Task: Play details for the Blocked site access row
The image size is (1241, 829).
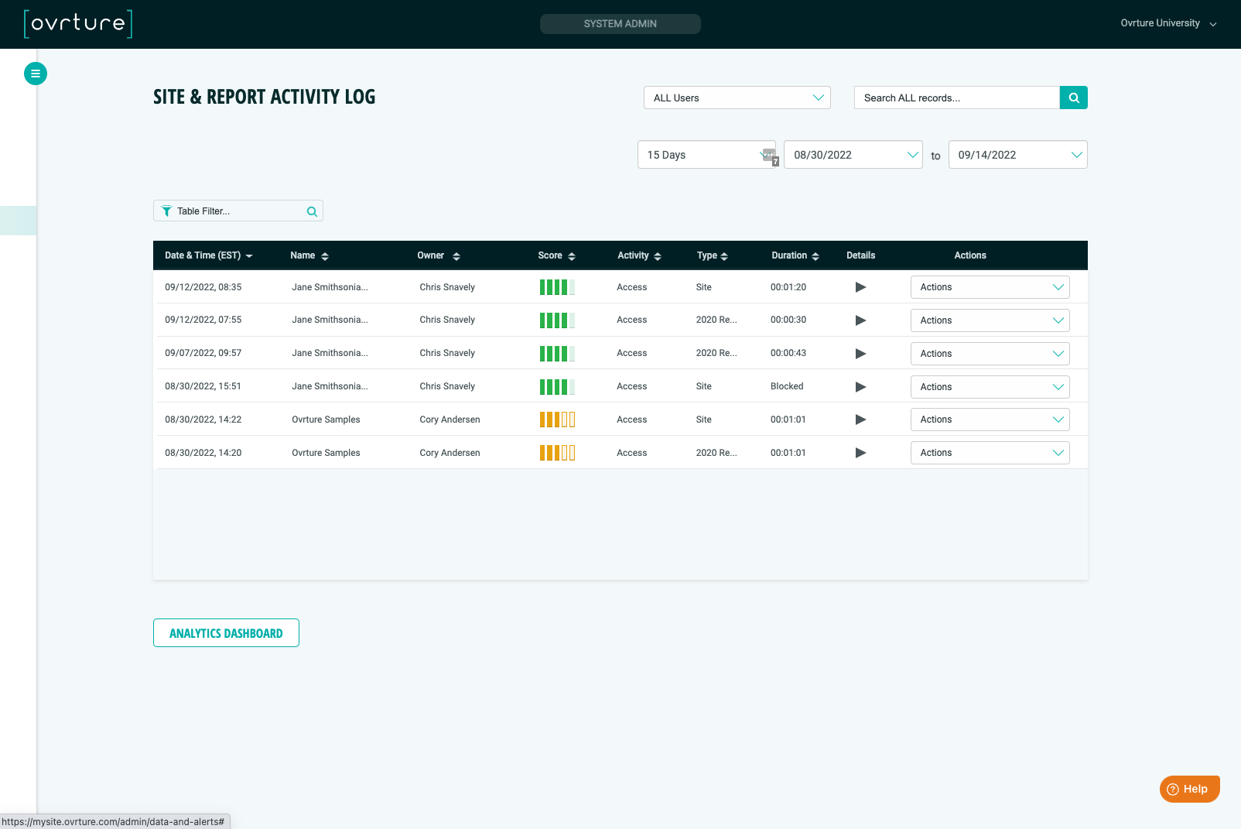Action: (860, 386)
